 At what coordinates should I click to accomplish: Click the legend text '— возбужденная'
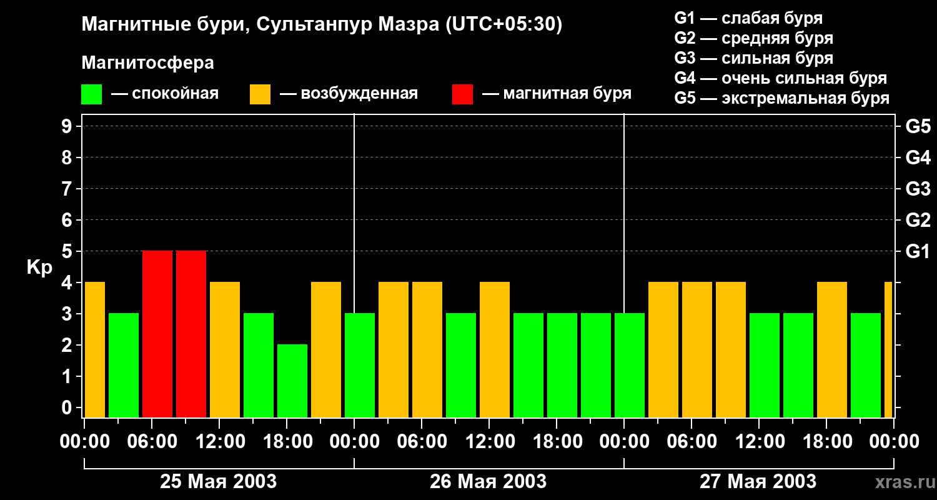point(349,94)
